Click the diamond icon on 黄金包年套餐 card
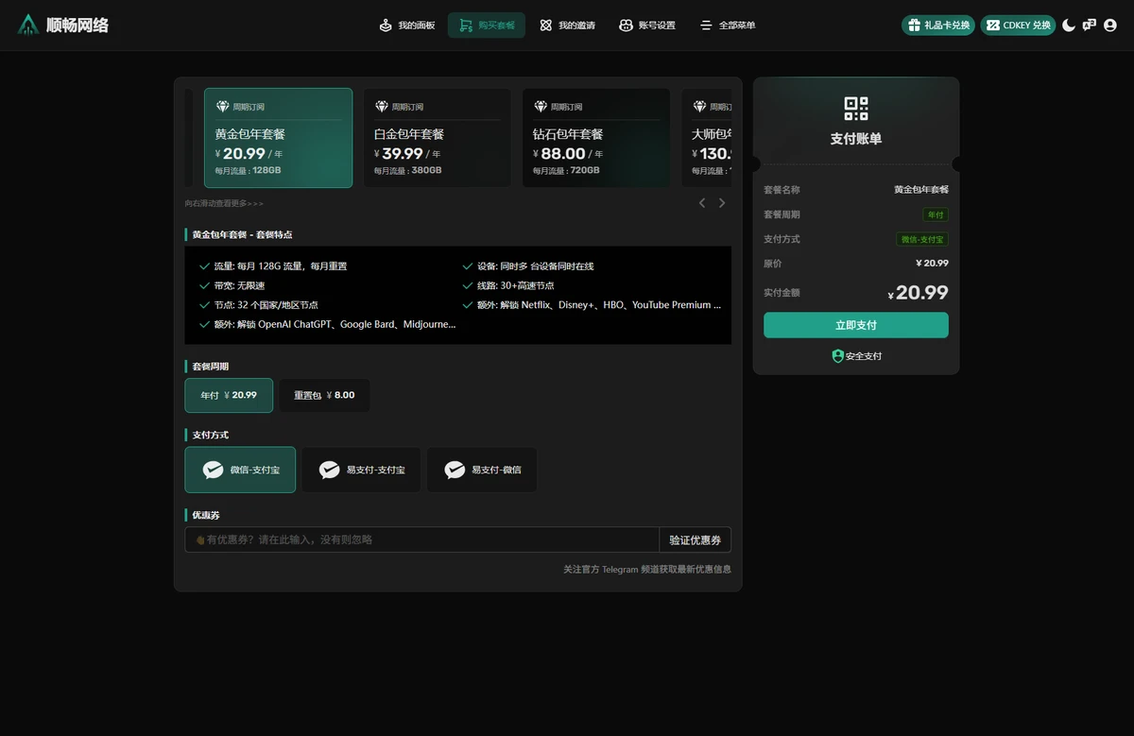Viewport: 1134px width, 736px height. coord(223,107)
